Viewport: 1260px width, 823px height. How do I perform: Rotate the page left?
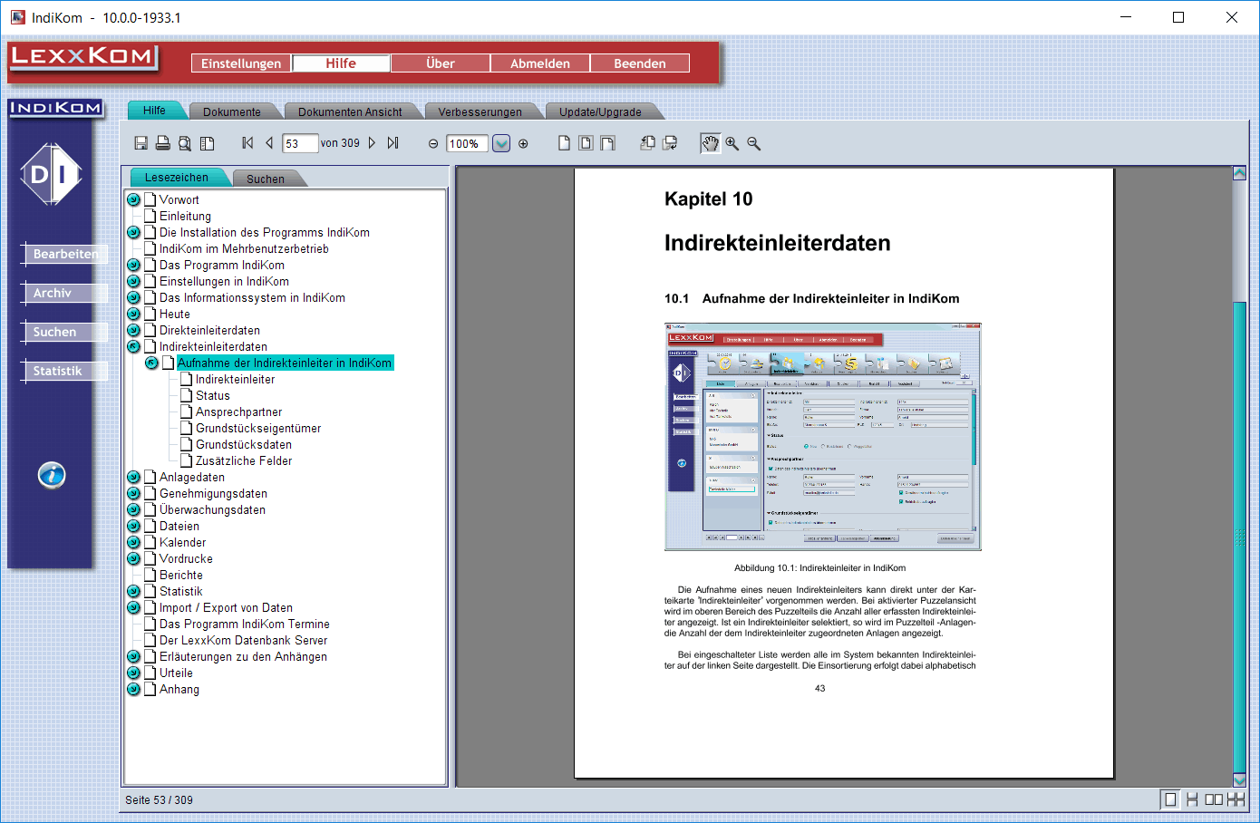pos(648,143)
